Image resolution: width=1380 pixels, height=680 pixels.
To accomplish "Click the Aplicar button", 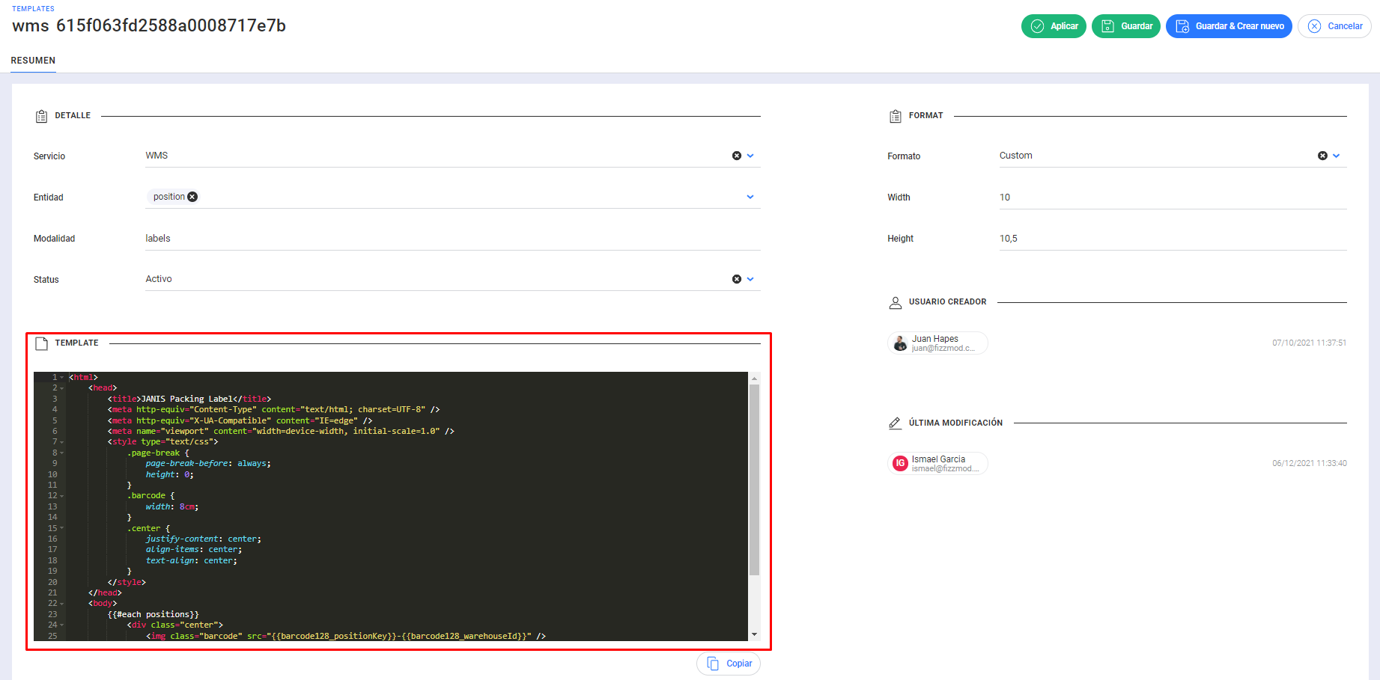I will 1054,26.
